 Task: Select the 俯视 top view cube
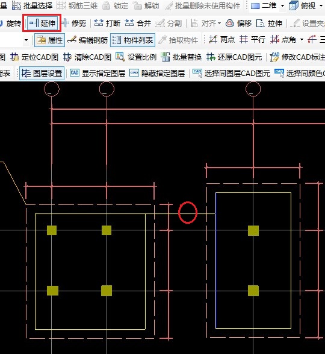302,5
